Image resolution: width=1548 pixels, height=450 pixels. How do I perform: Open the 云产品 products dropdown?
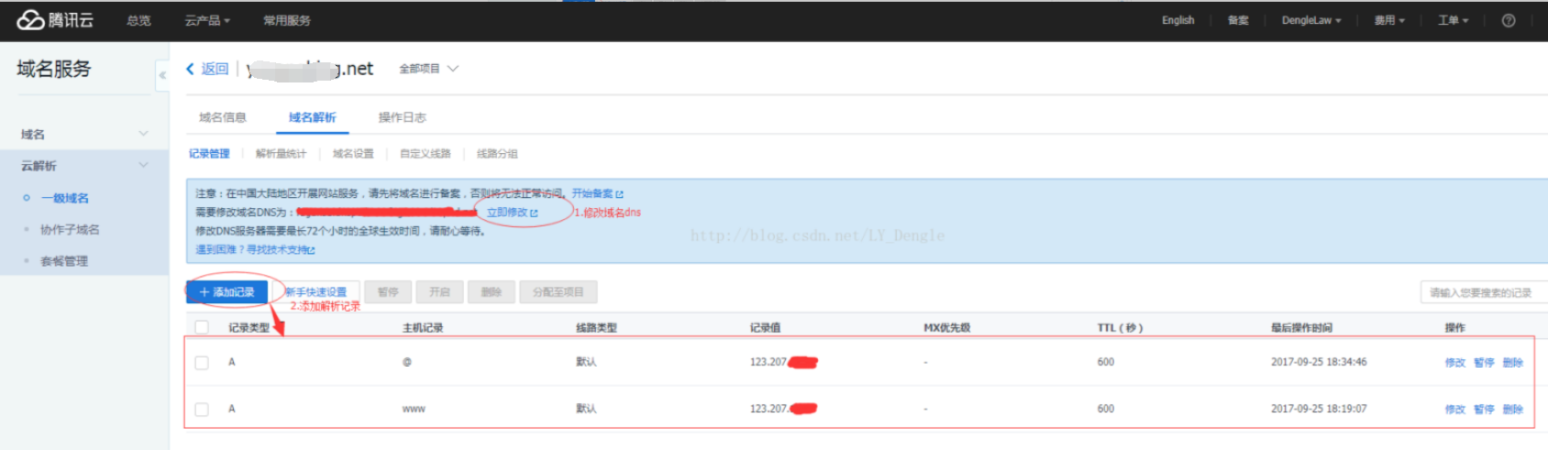pyautogui.click(x=207, y=20)
